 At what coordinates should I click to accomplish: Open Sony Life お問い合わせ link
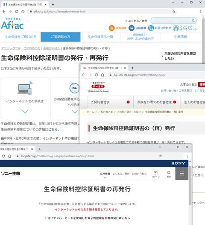pyautogui.click(x=139, y=174)
